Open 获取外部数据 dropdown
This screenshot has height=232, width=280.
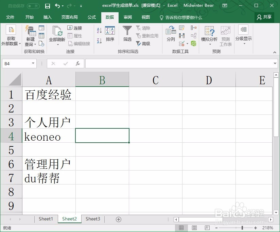pyautogui.click(x=11, y=35)
